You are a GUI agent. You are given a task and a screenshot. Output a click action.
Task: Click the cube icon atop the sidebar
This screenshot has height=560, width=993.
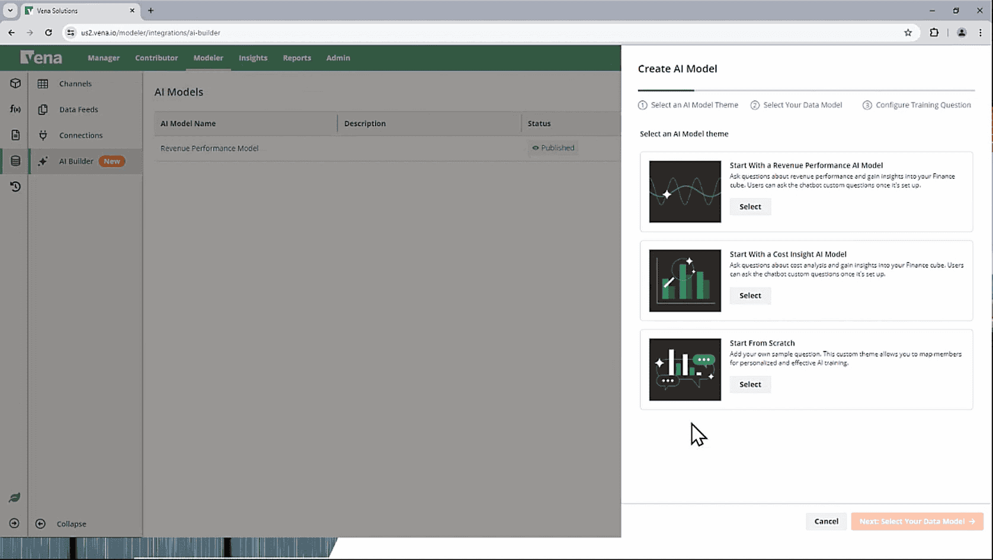click(14, 83)
